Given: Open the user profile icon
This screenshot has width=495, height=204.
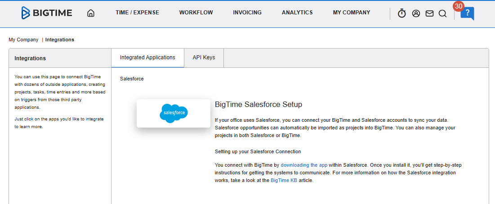Looking at the screenshot, I should [416, 13].
